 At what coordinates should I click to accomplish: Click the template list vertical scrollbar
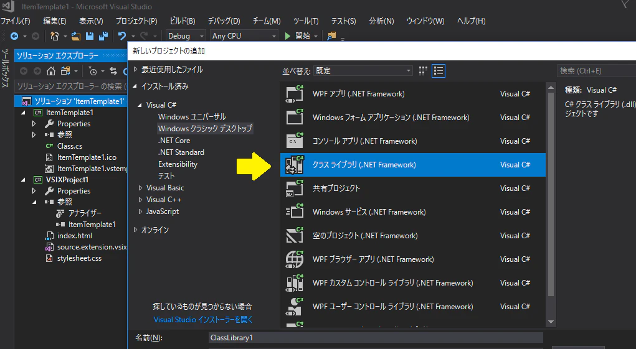tap(551, 194)
